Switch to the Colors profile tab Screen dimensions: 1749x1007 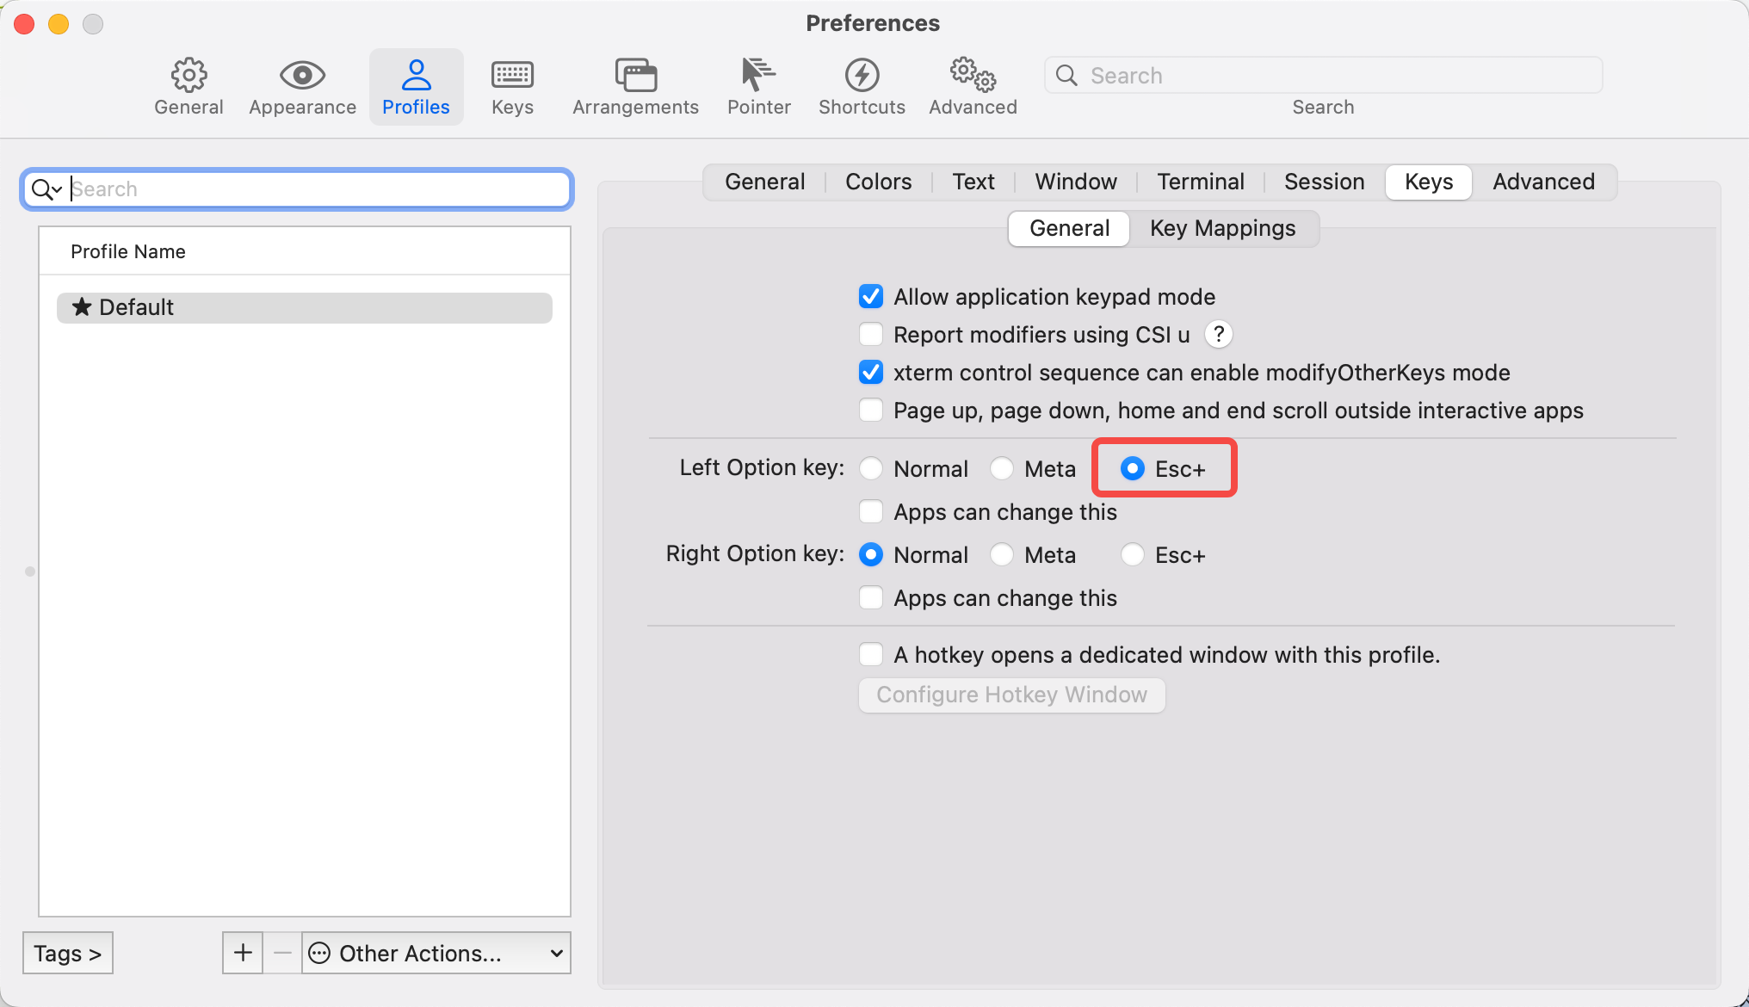(x=878, y=182)
